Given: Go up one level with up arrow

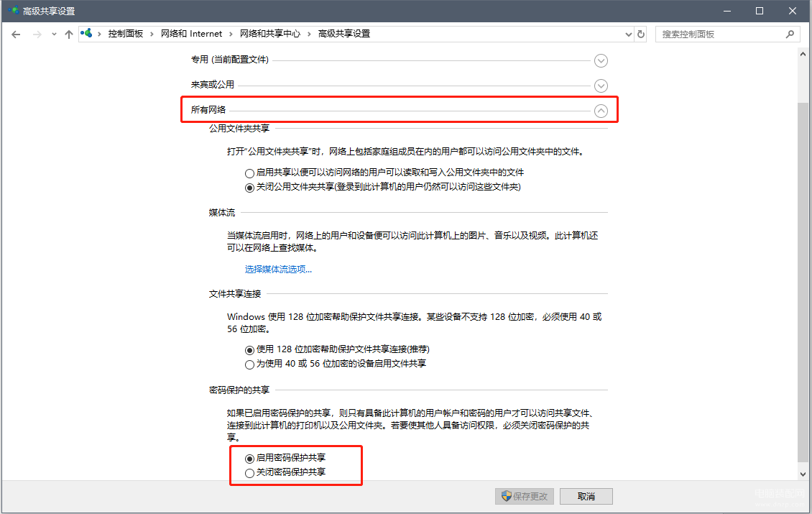Looking at the screenshot, I should 69,35.
